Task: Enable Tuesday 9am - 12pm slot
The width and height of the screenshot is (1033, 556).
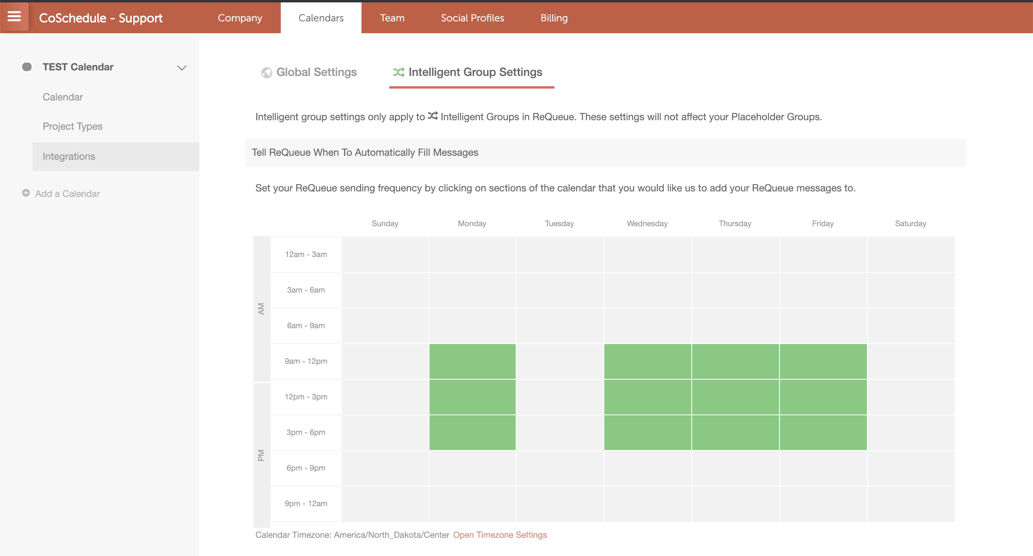Action: 560,361
